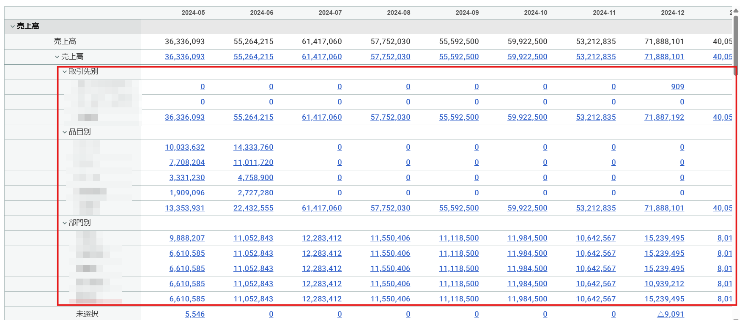This screenshot has width=745, height=320.
Task: Click the 2024-08 column header
Action: 399,13
